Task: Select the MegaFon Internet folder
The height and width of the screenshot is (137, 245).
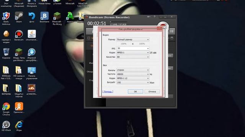Action: pyautogui.click(x=19, y=91)
